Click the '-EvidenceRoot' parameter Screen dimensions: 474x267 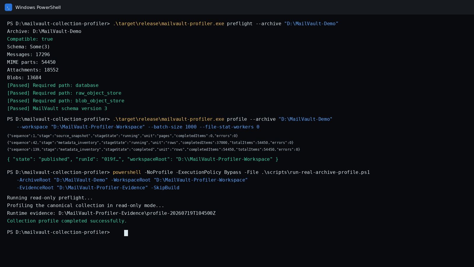tap(35, 188)
